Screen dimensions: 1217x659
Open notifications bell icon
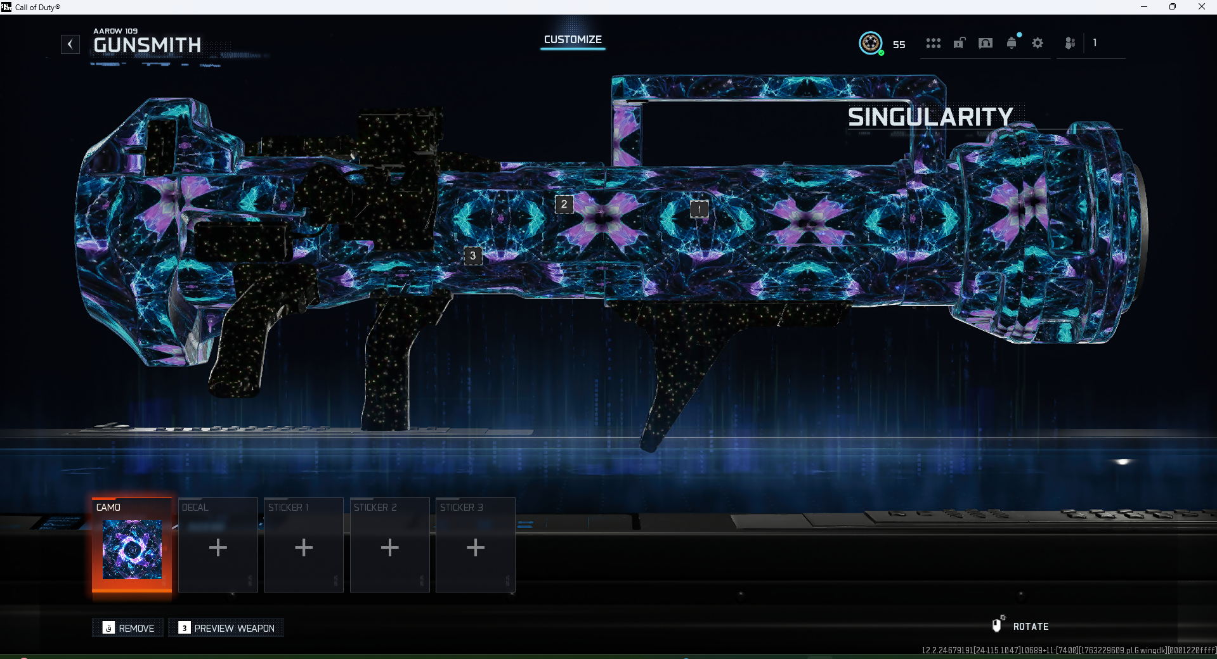tap(1012, 43)
